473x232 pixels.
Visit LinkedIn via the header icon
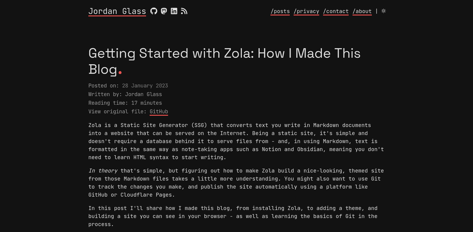174,11
